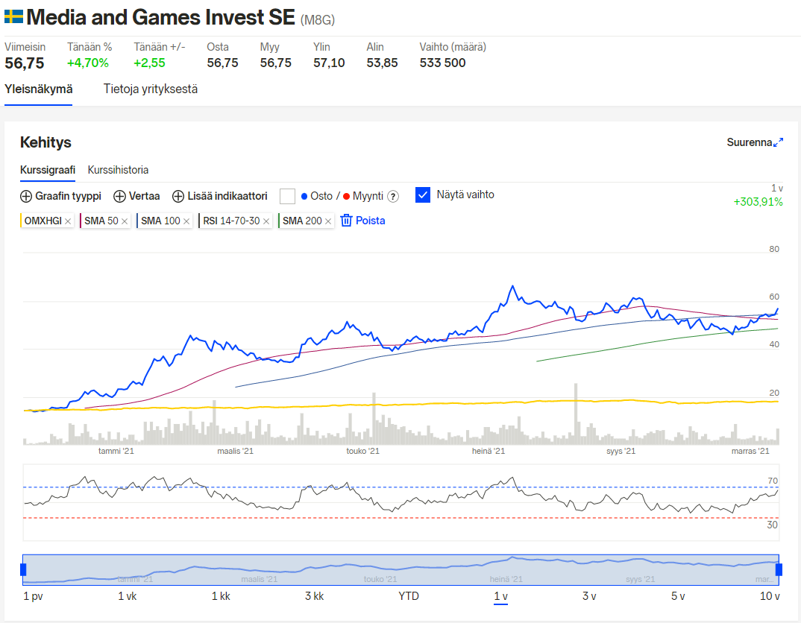801x623 pixels.
Task: Select the YTD time range
Action: [x=409, y=596]
